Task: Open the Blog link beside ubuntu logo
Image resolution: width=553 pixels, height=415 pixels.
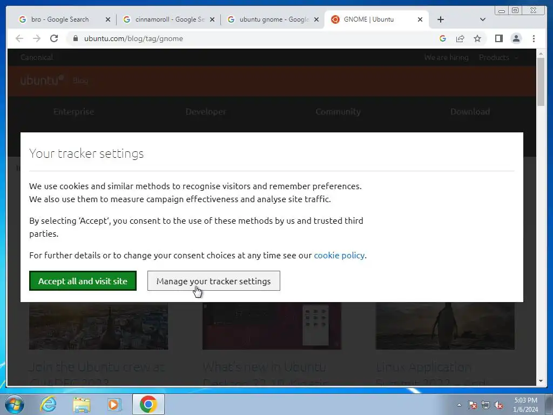Action: [80, 81]
